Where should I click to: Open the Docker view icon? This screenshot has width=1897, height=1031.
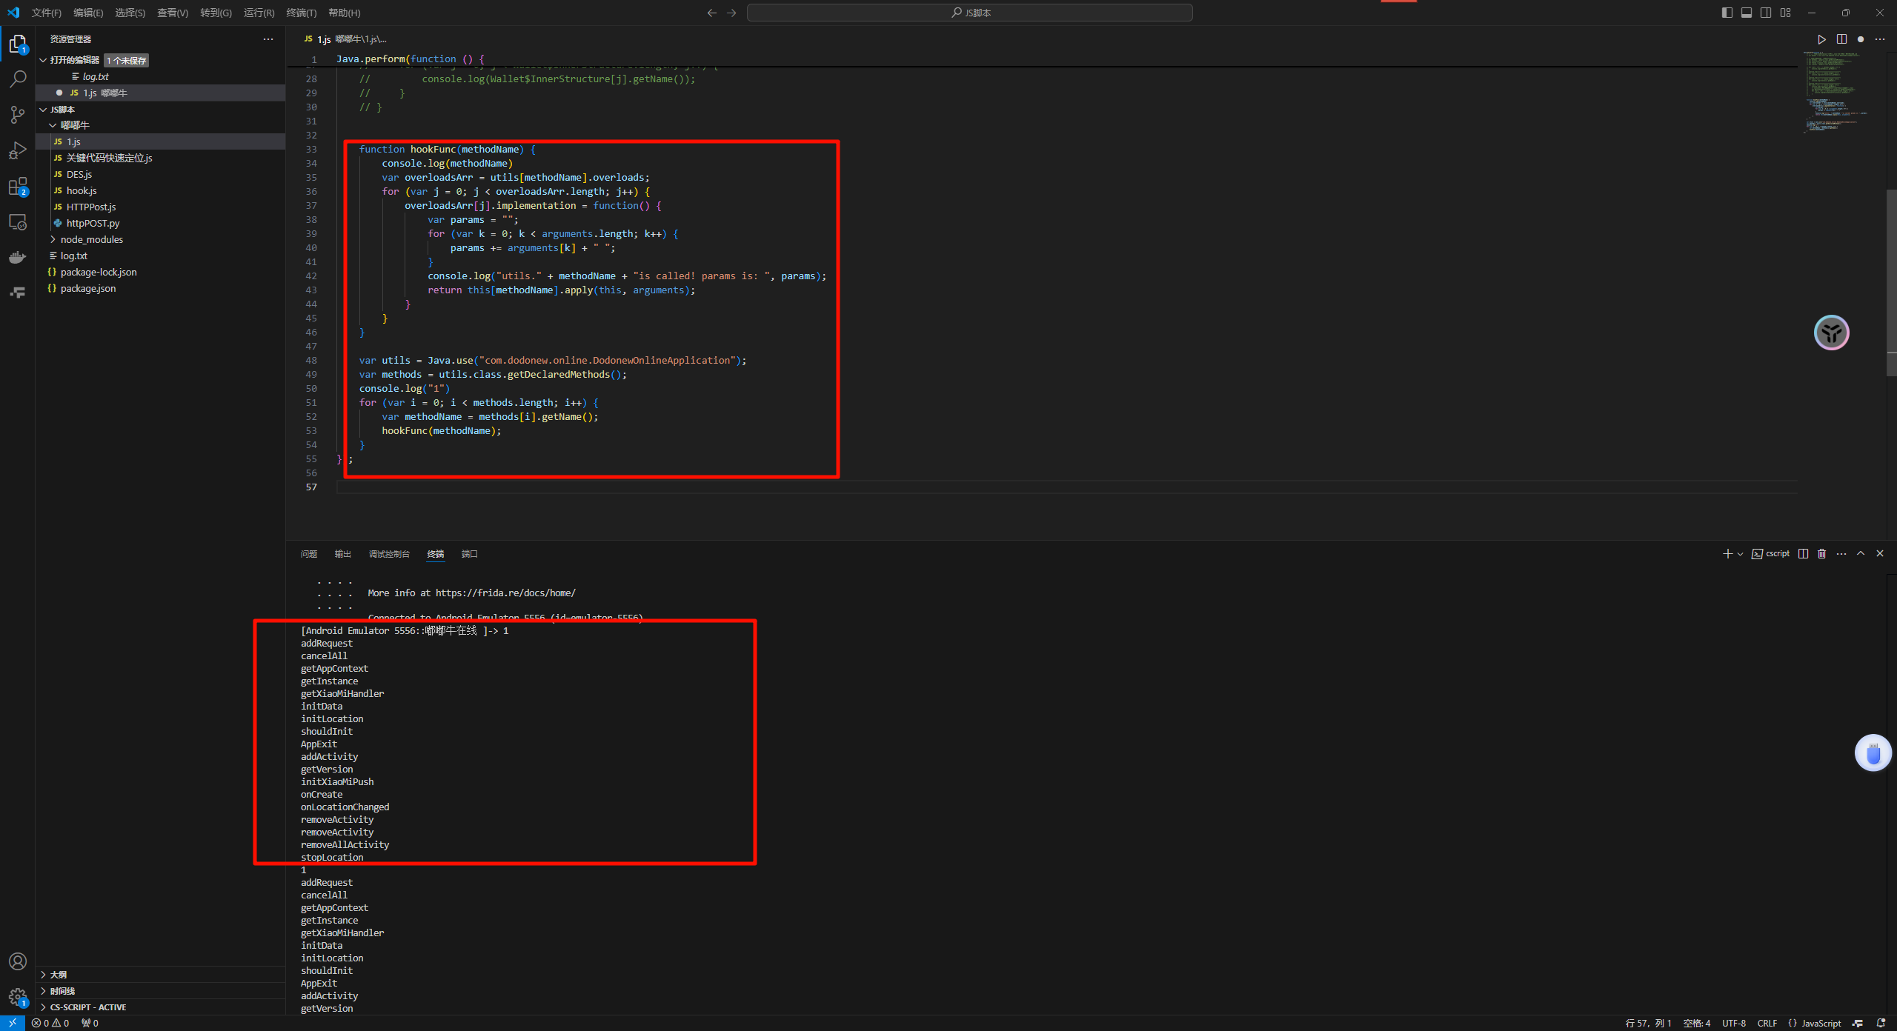click(x=18, y=258)
